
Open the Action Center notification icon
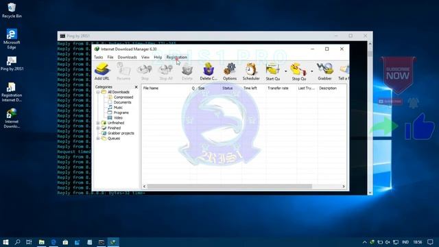[430, 242]
